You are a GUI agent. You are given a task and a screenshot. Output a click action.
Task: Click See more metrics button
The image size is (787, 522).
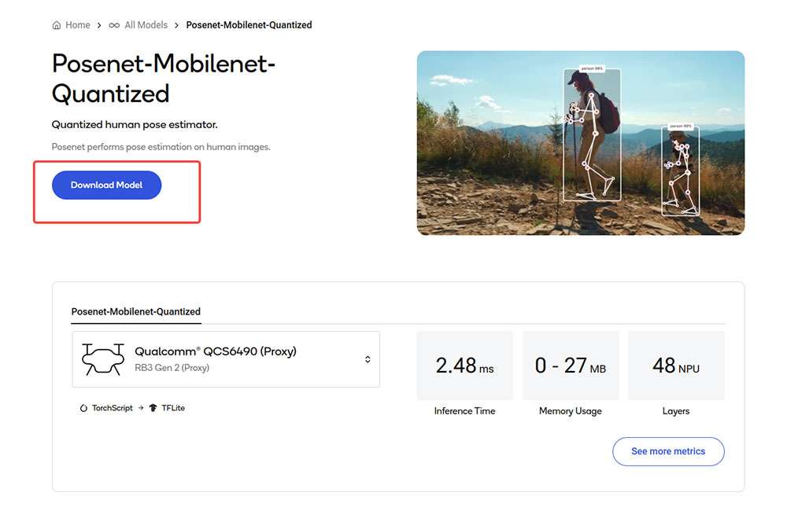(668, 451)
